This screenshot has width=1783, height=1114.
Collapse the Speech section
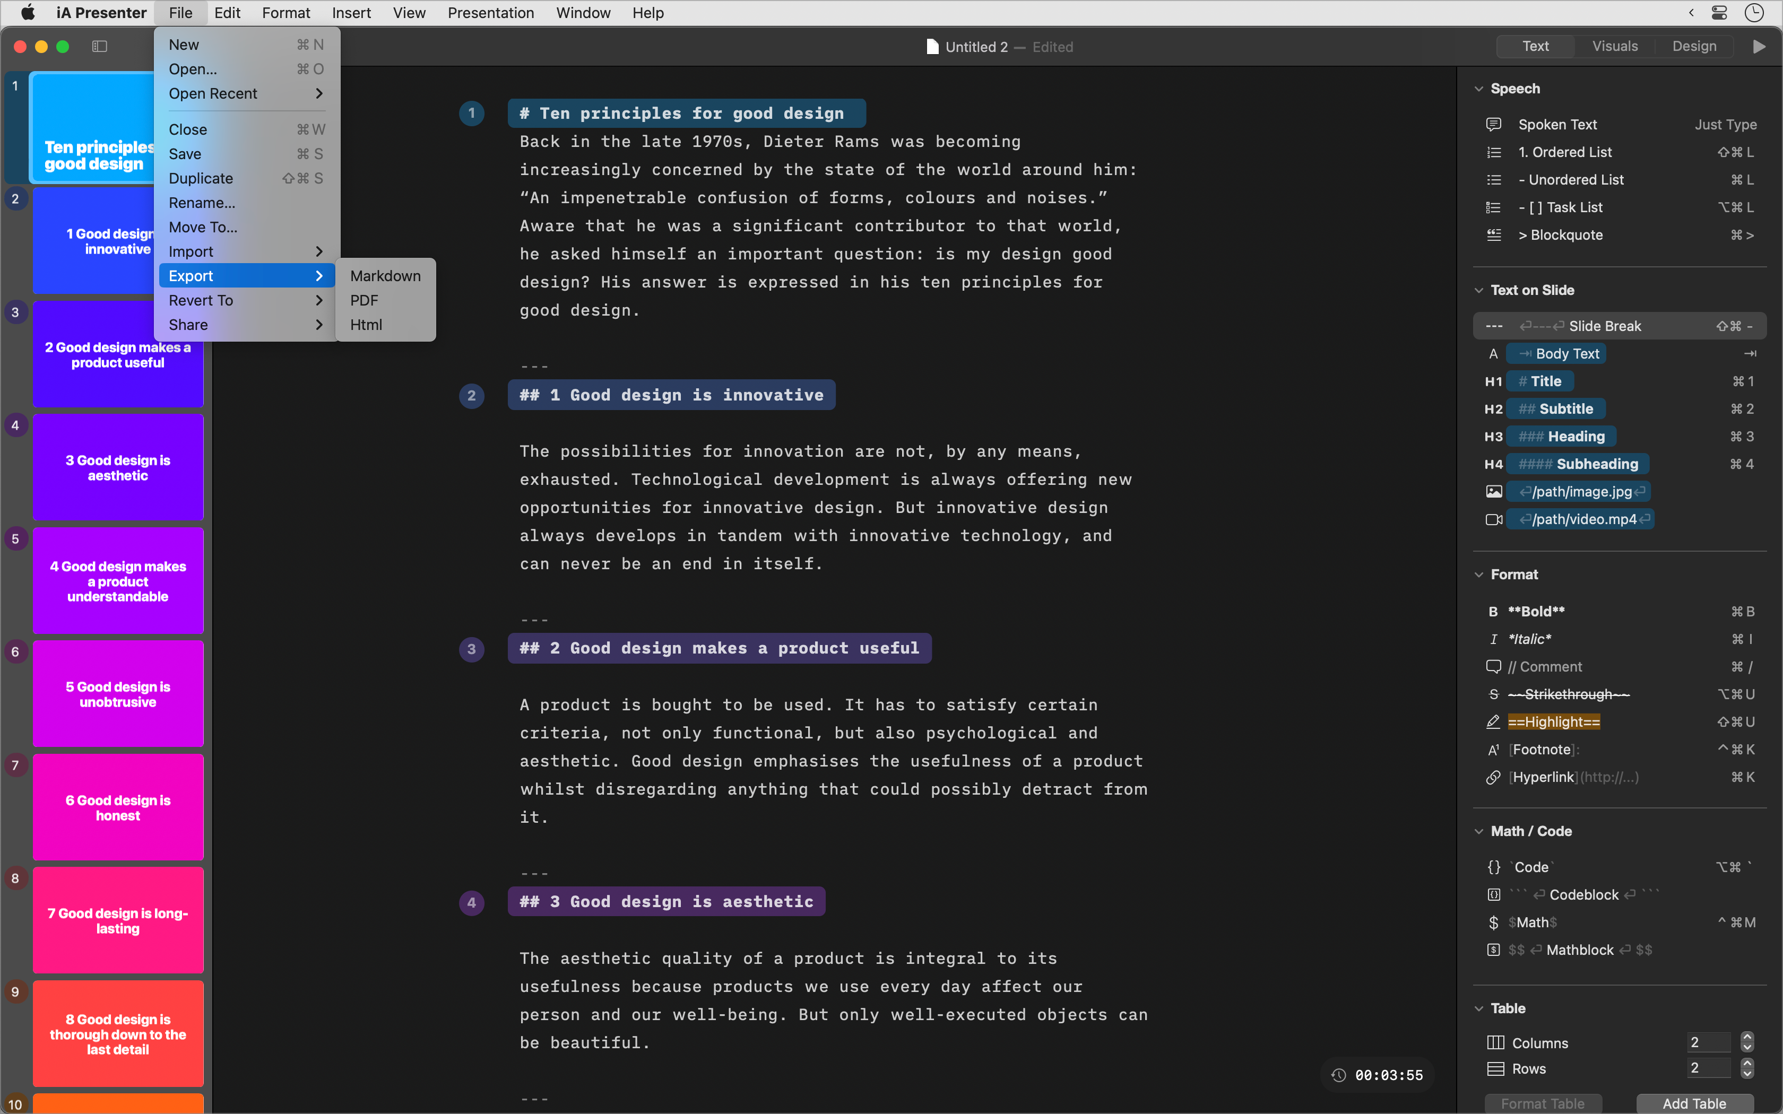[x=1479, y=89]
